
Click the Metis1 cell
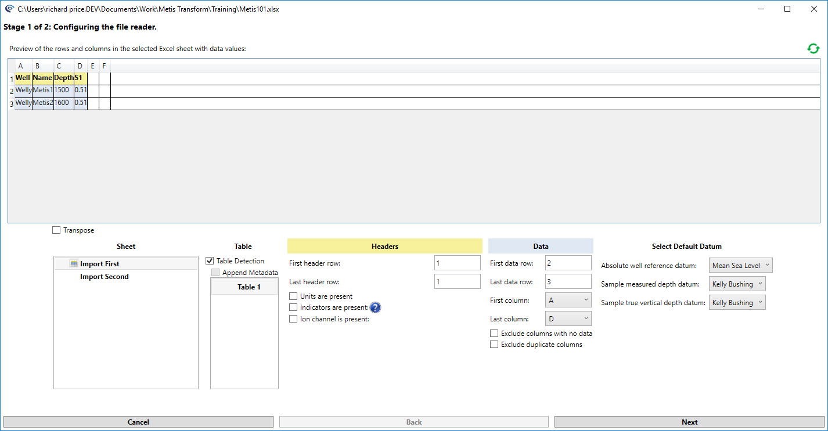[43, 90]
